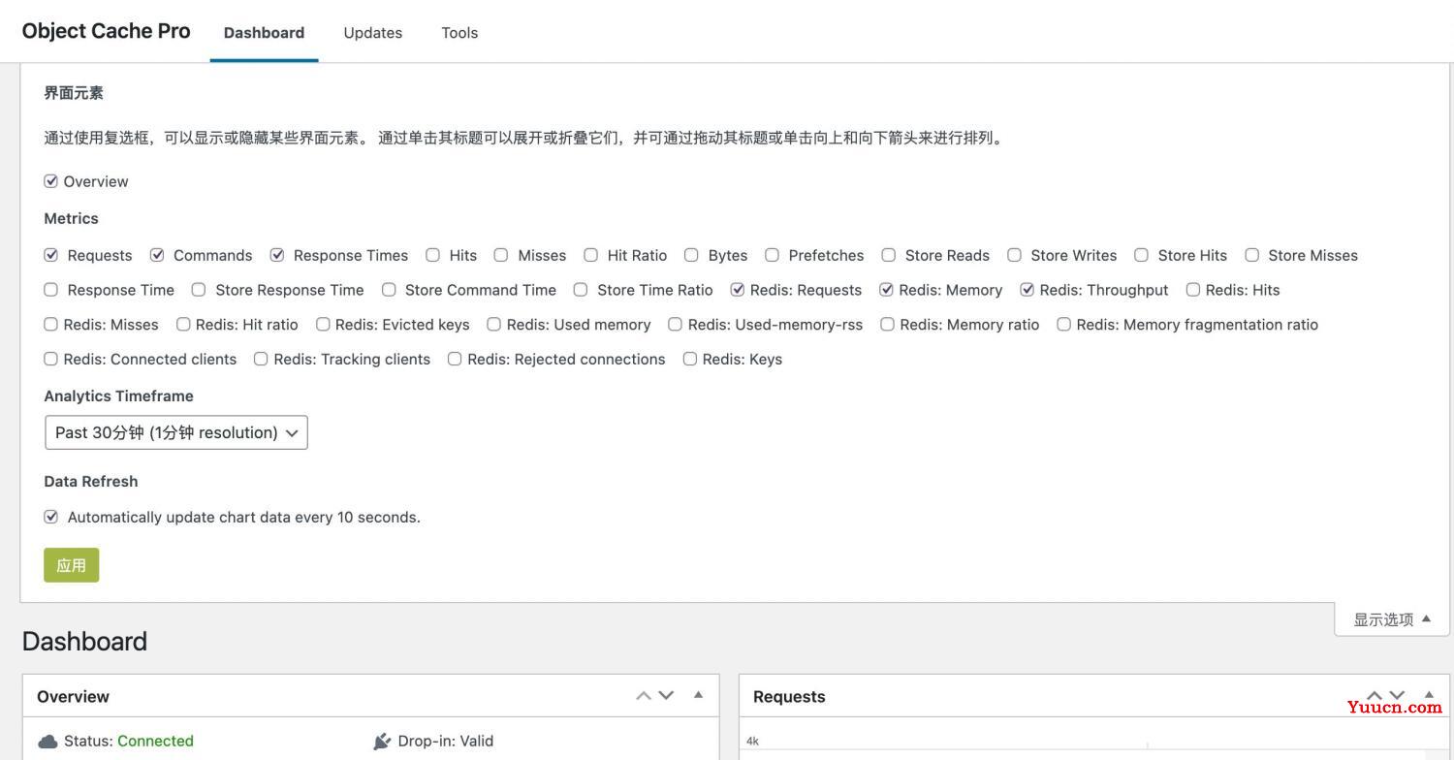Check the Store Response Time checkbox
Viewport: 1454px width, 760px height.
pos(199,290)
